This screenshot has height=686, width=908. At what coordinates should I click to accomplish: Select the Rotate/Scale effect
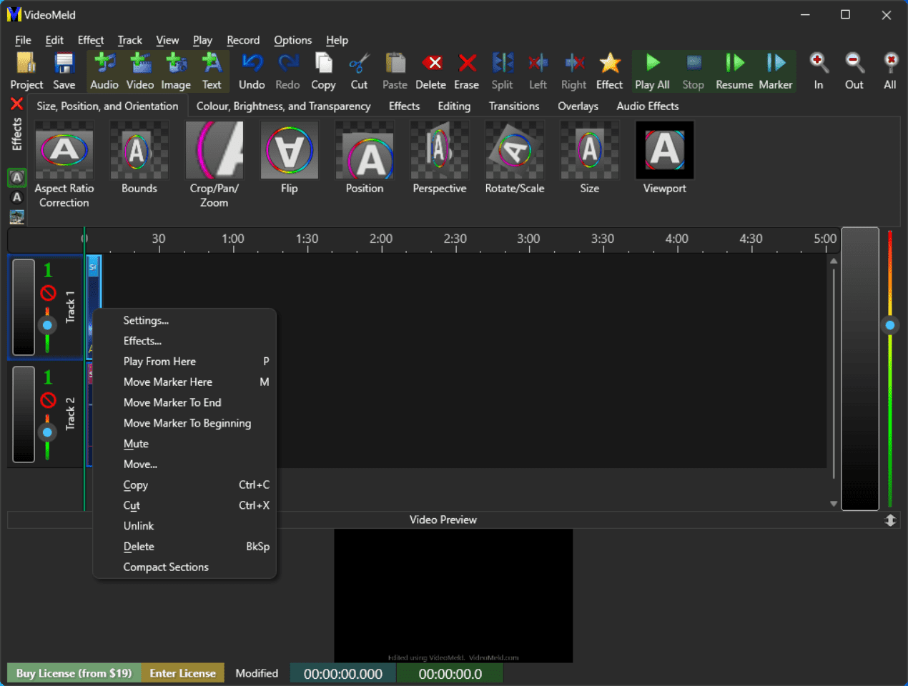(515, 159)
